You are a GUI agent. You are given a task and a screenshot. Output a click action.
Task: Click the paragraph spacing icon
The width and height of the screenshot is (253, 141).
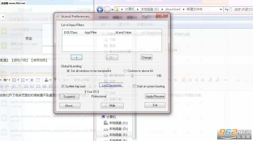point(47,80)
